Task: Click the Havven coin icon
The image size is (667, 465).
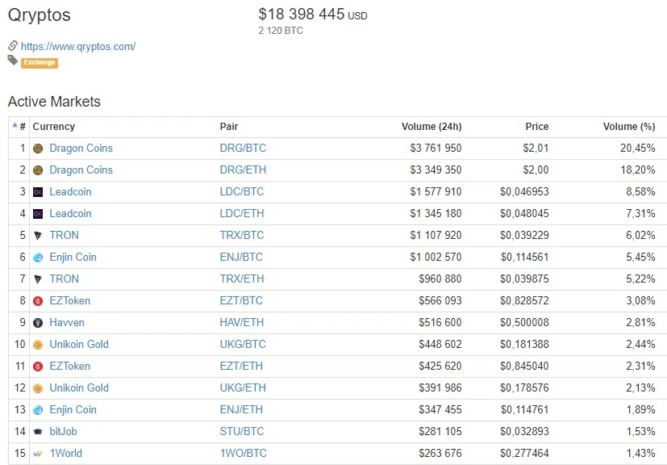Action: point(38,323)
